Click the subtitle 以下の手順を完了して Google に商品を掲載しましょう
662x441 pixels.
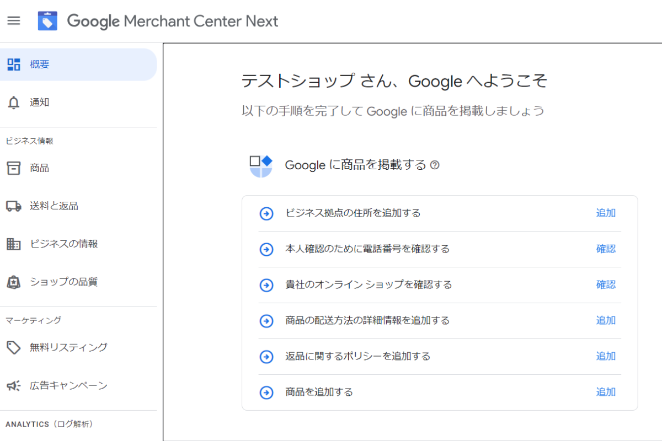(393, 111)
